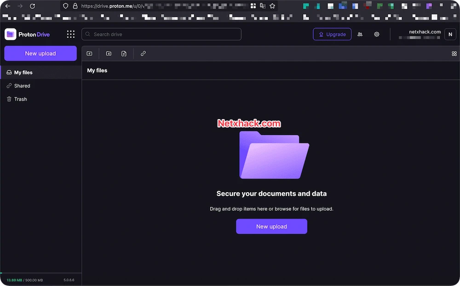
Task: Go to Trash in sidebar
Action: pyautogui.click(x=41, y=99)
